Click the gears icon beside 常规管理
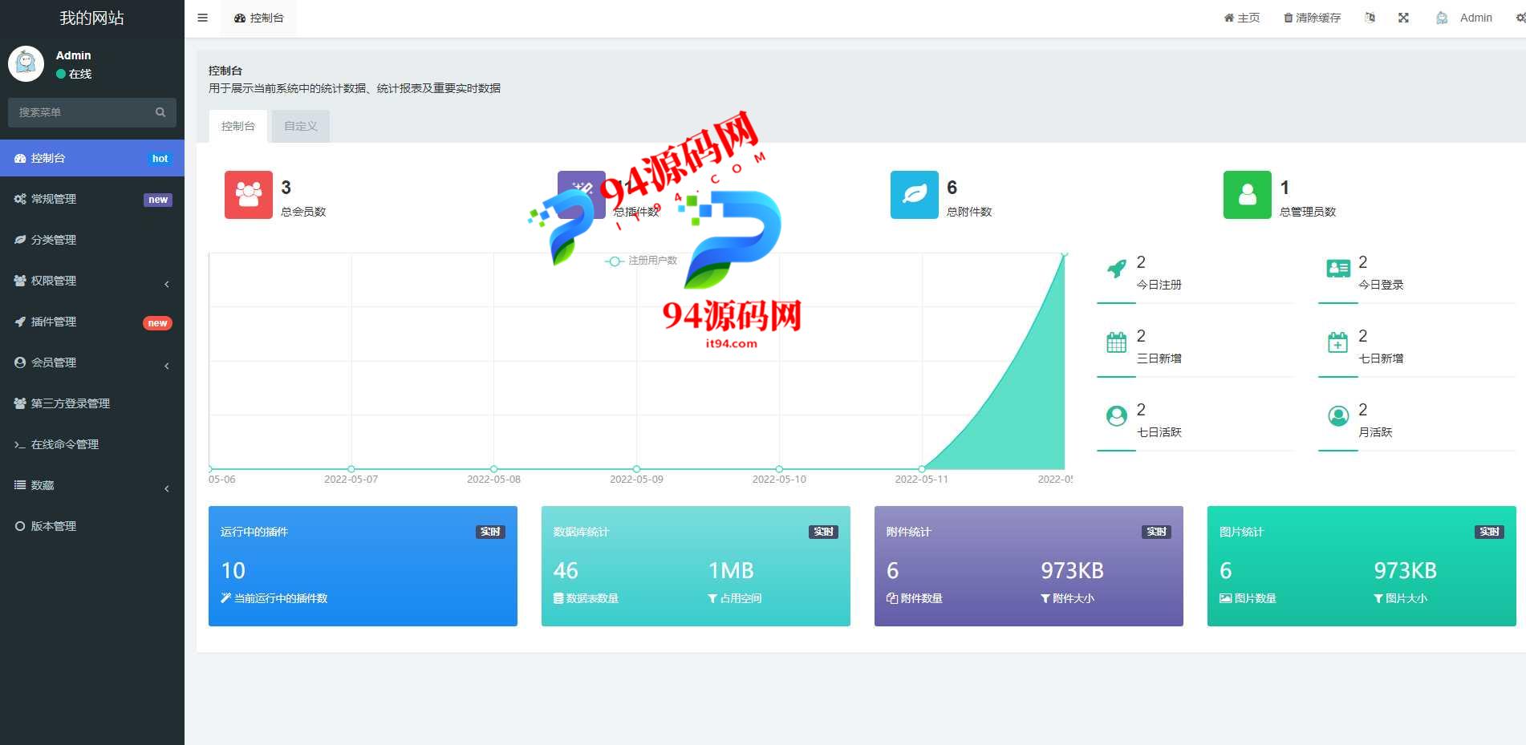The width and height of the screenshot is (1526, 745). click(20, 199)
